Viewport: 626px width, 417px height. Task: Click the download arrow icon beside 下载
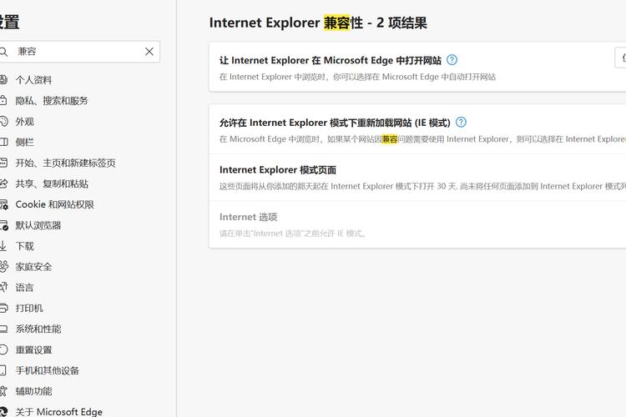tap(3, 246)
